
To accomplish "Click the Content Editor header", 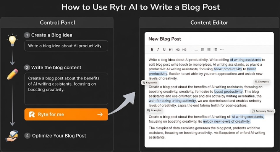I will pyautogui.click(x=209, y=22).
